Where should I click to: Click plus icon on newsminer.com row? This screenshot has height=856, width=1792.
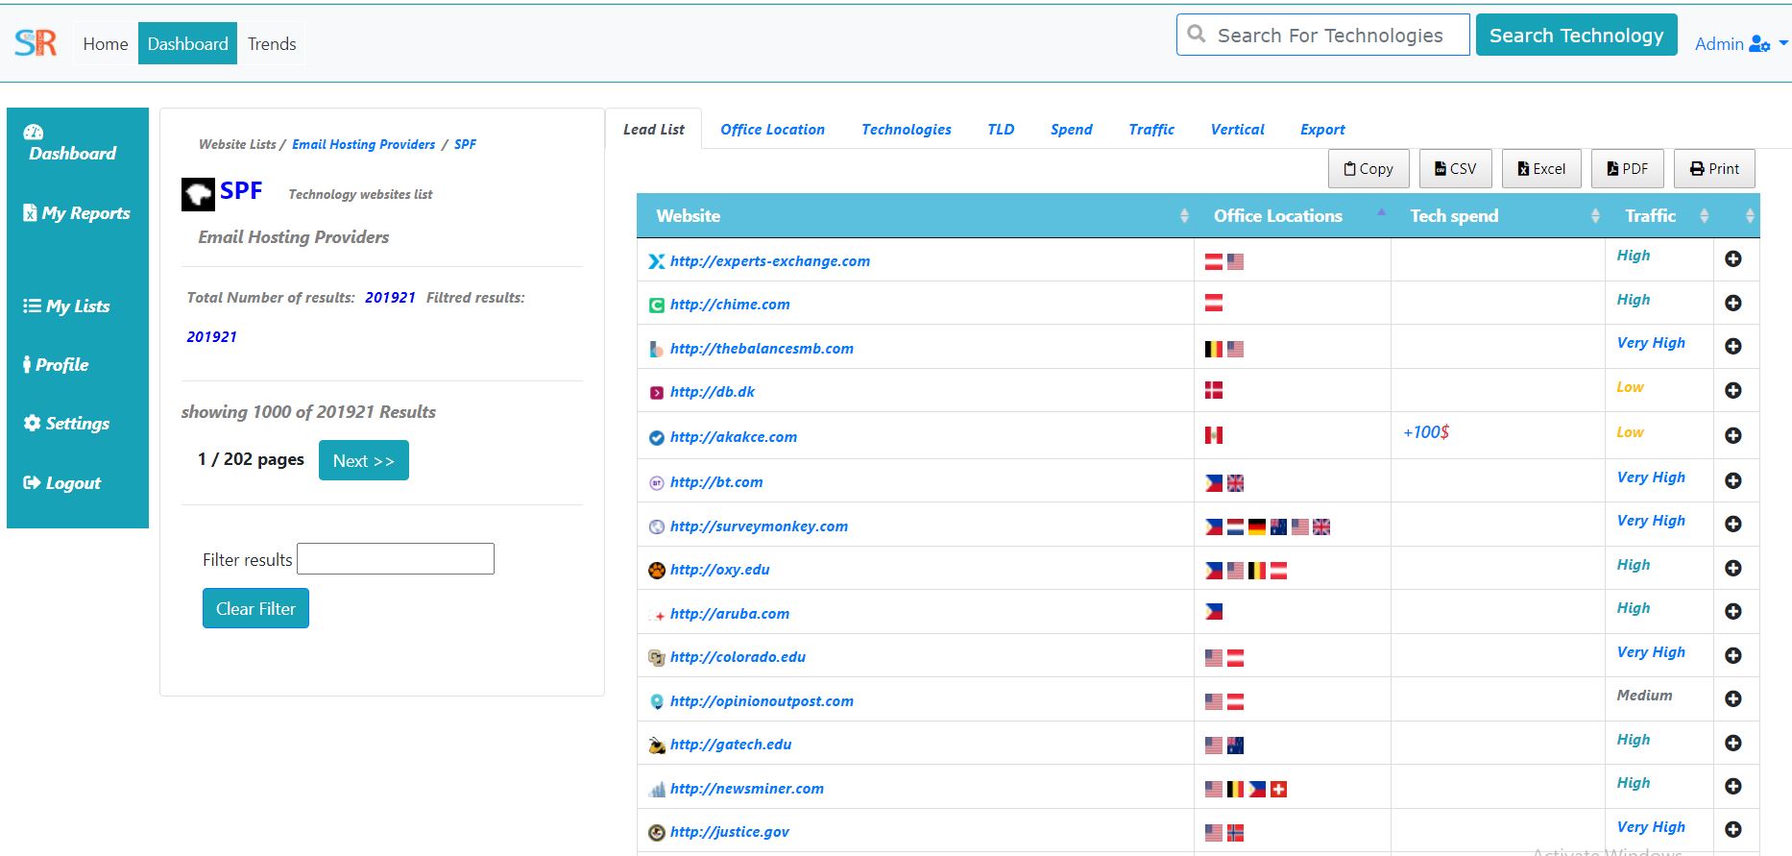pyautogui.click(x=1733, y=786)
